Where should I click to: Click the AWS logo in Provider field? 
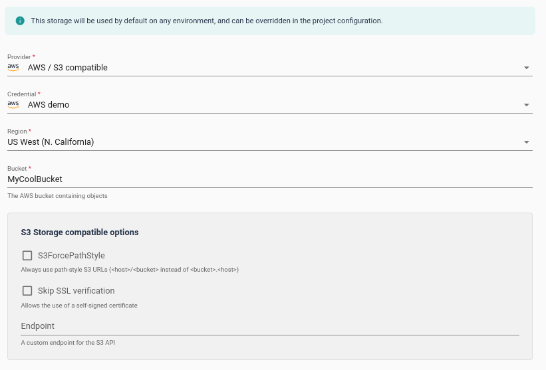click(13, 67)
